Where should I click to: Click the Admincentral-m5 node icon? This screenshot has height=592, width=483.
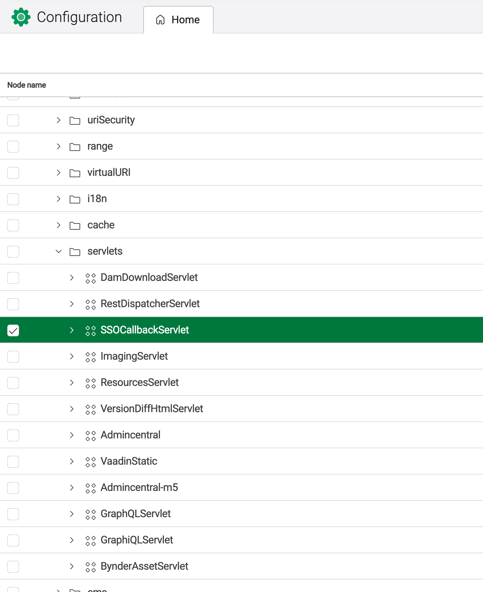tap(91, 488)
